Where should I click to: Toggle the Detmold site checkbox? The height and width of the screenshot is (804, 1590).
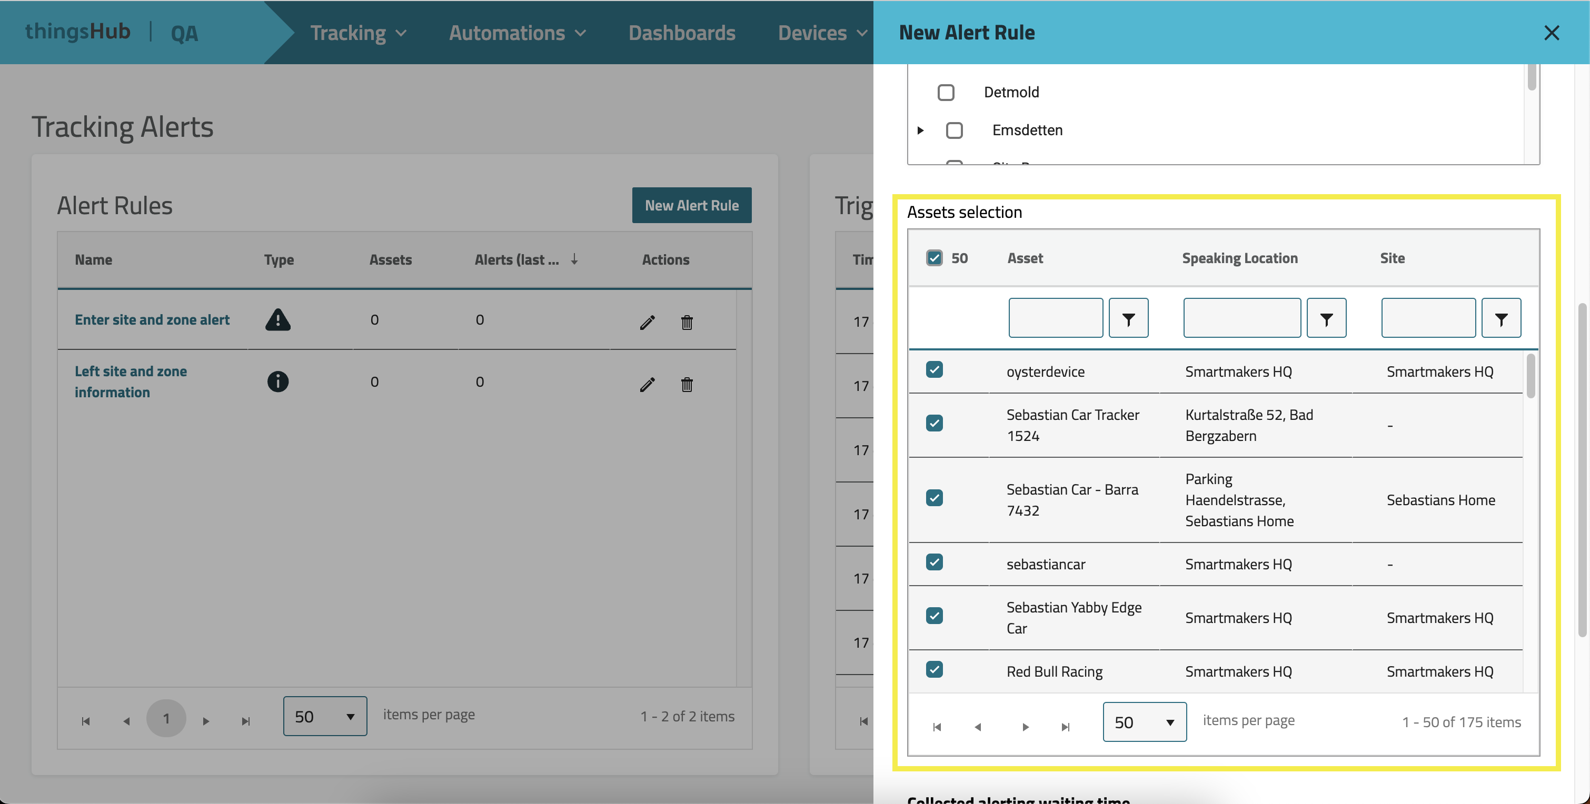pyautogui.click(x=945, y=93)
